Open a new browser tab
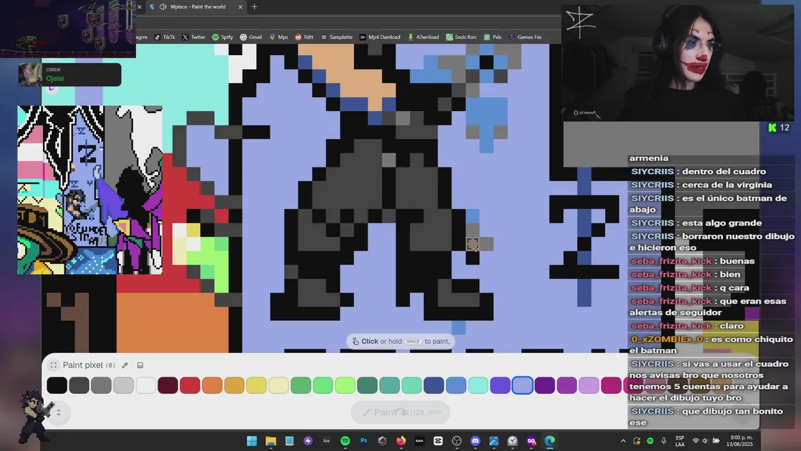This screenshot has height=451, width=801. tap(254, 7)
